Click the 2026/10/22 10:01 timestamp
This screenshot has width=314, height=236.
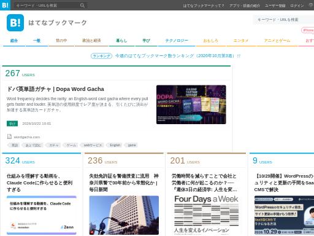[x=37, y=124]
